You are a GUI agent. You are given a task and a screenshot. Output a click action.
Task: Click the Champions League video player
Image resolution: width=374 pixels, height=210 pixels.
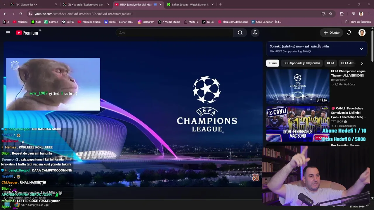click(x=133, y=114)
